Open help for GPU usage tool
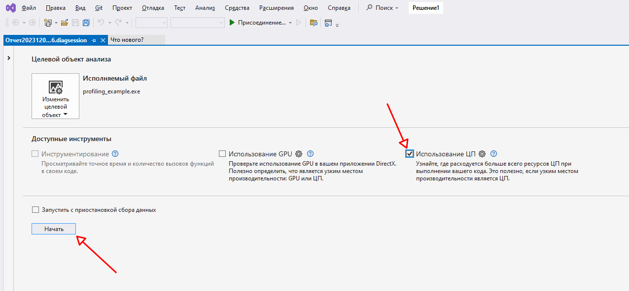 310,154
